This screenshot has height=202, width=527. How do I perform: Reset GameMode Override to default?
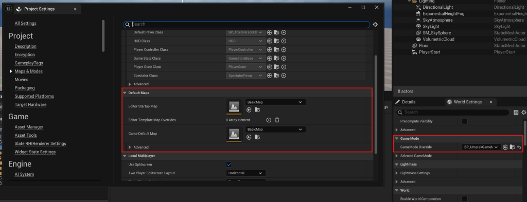pyautogui.click(x=519, y=147)
